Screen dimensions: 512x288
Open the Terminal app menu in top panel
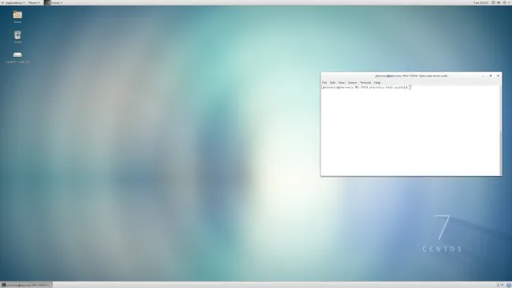(54, 2)
